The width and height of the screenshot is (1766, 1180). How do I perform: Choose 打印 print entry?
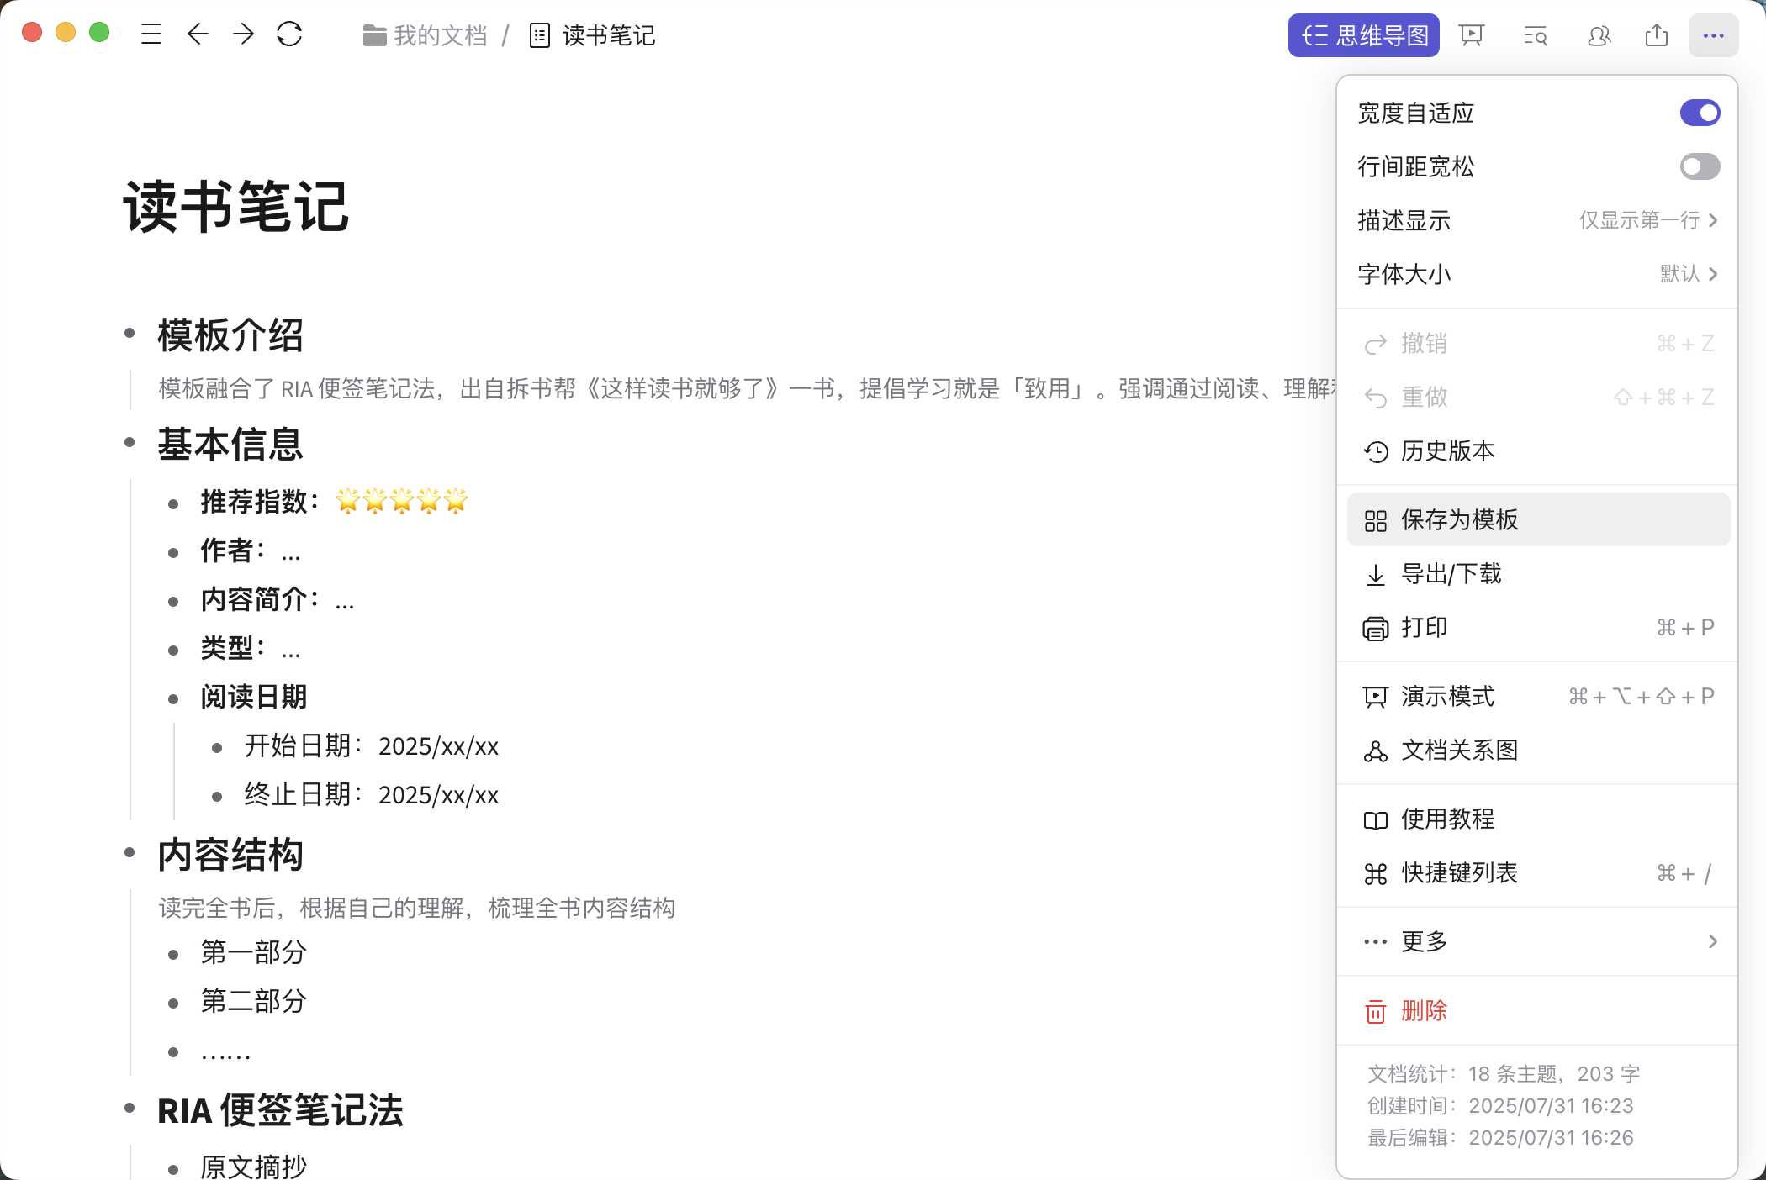click(1537, 628)
